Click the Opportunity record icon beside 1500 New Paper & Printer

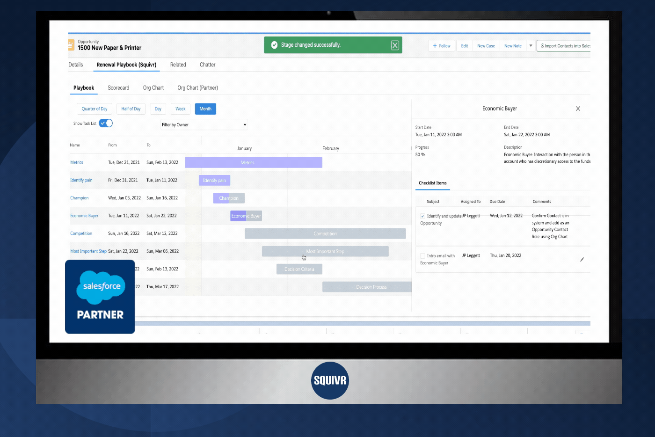[71, 44]
